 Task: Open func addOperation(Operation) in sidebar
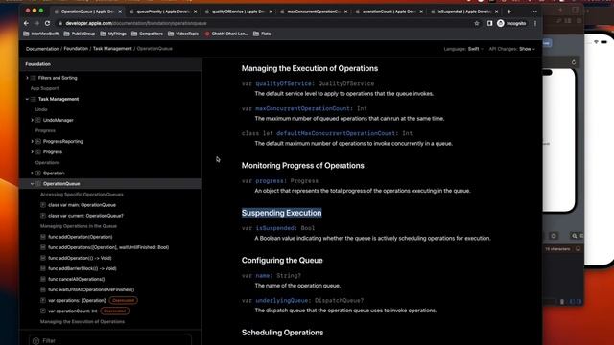[x=80, y=237]
